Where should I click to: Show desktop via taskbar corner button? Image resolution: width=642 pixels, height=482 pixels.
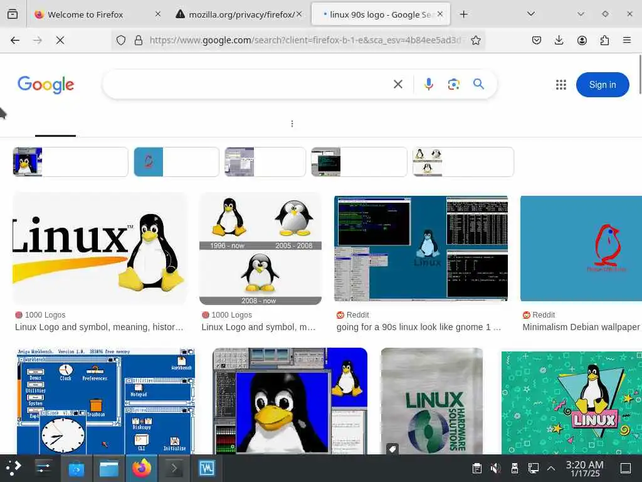click(626, 468)
